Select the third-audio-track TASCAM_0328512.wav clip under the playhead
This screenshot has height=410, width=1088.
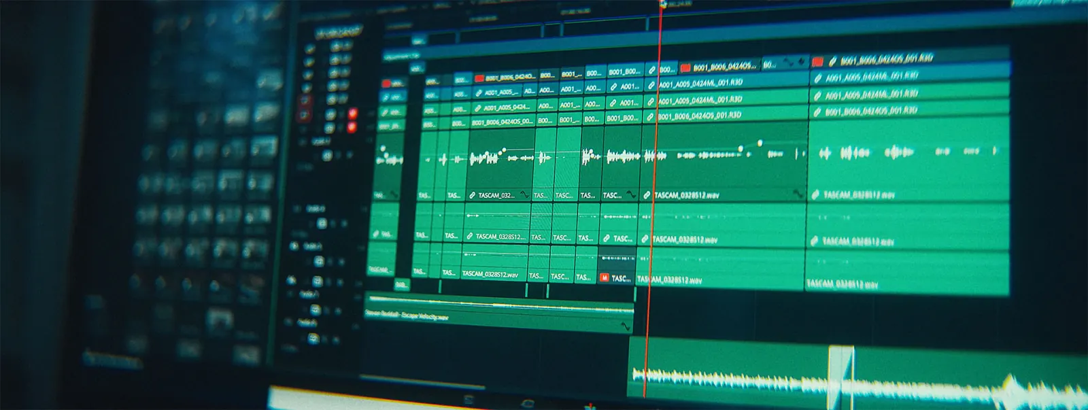coord(719,269)
